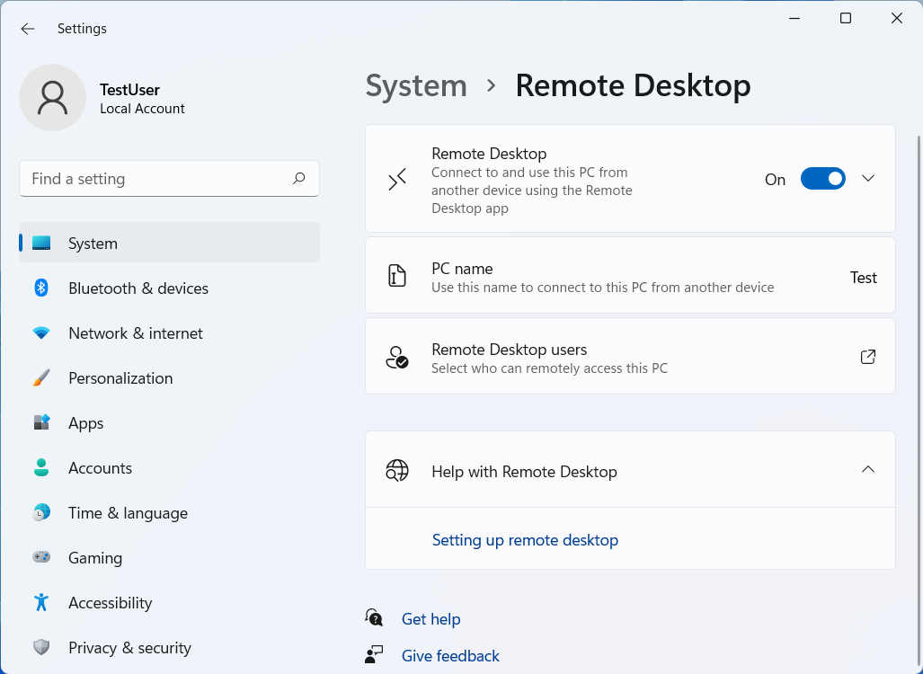Collapse the Help with Remote Desktop section
This screenshot has width=923, height=674.
(867, 469)
